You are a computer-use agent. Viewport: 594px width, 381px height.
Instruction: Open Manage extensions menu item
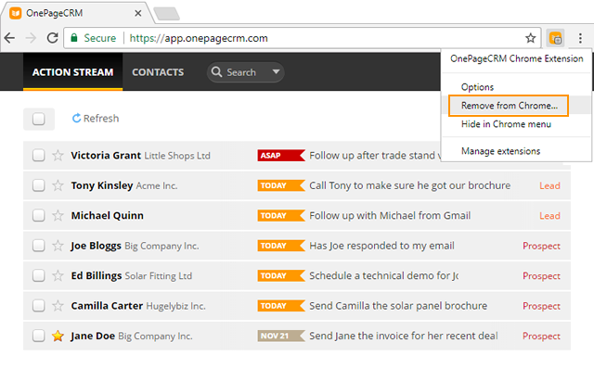click(x=501, y=151)
